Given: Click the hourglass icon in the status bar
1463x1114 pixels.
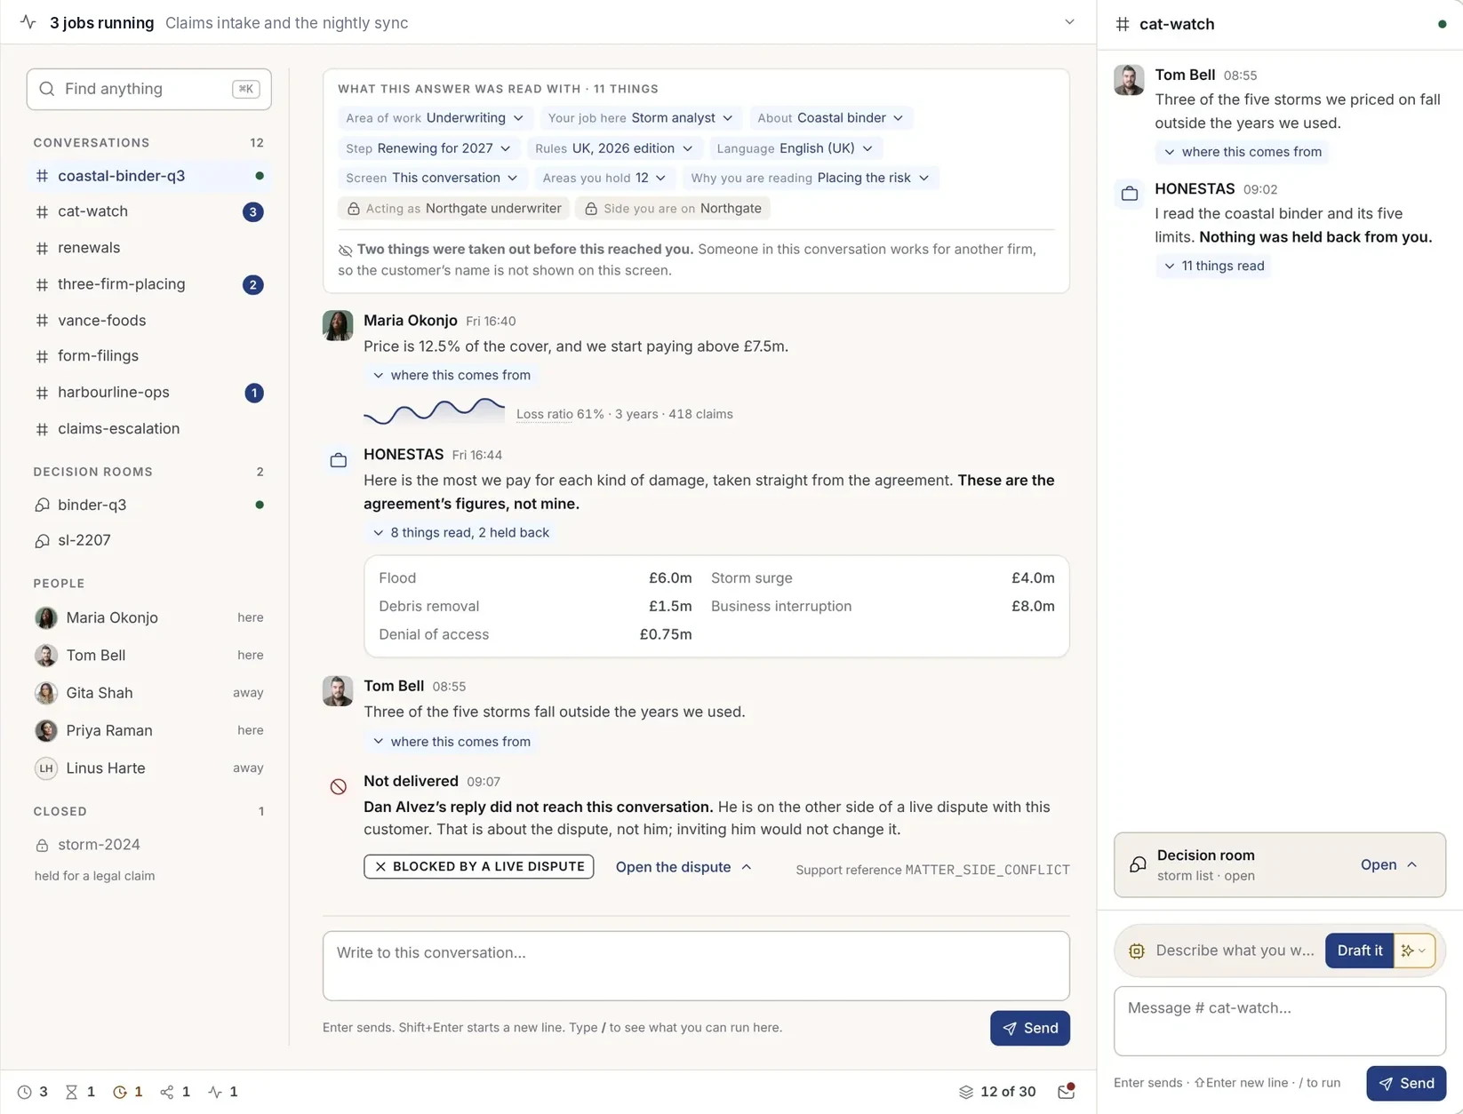Looking at the screenshot, I should pos(72,1092).
